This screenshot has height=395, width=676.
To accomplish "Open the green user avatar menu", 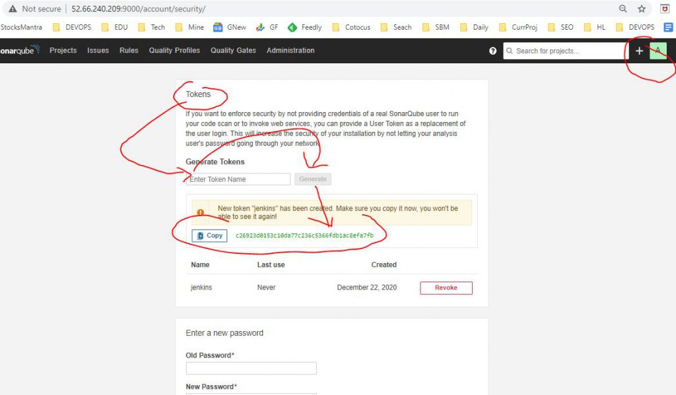I will [658, 51].
